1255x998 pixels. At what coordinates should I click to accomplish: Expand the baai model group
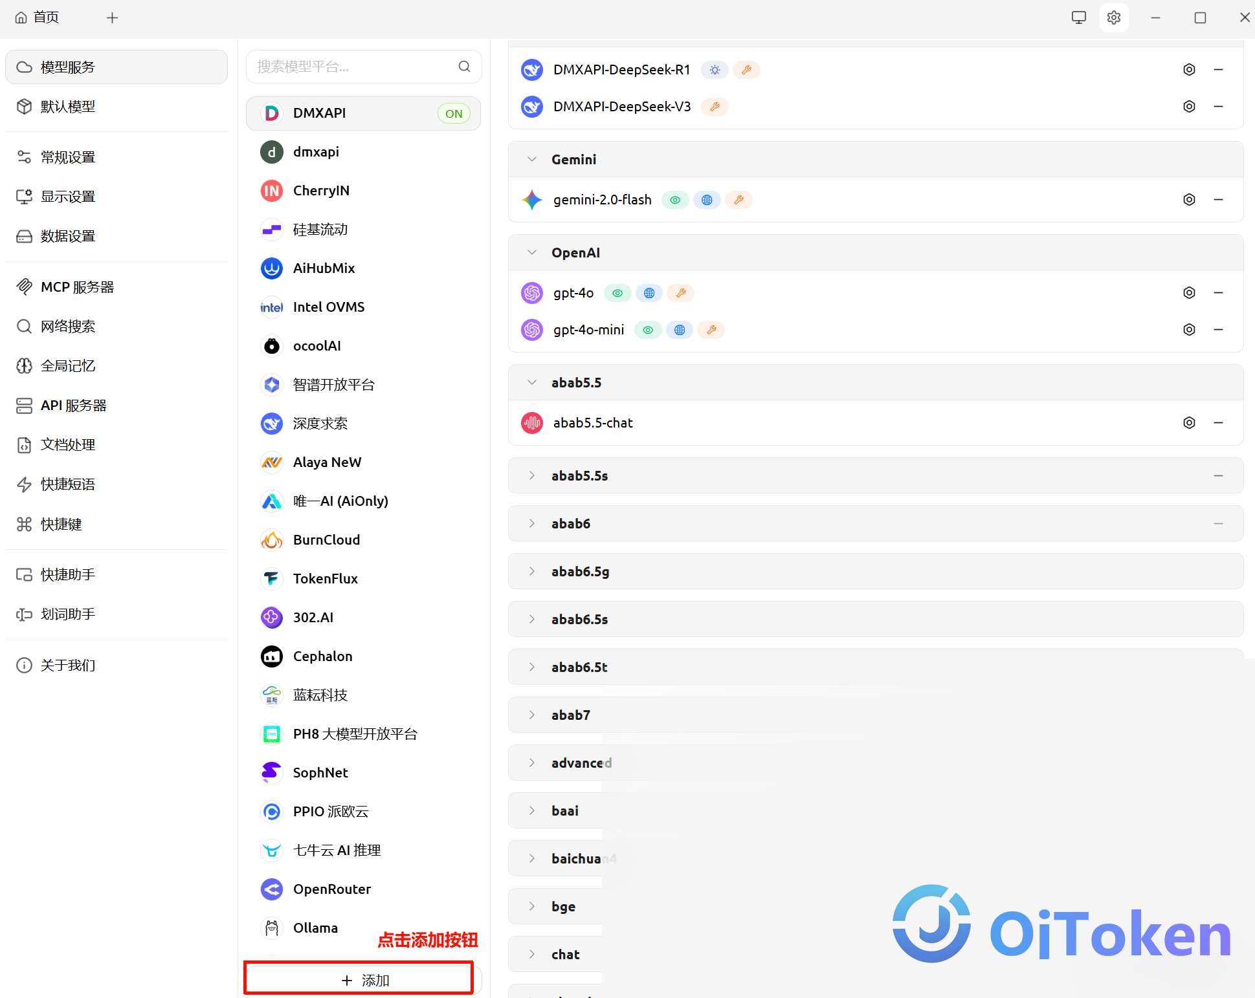point(531,811)
